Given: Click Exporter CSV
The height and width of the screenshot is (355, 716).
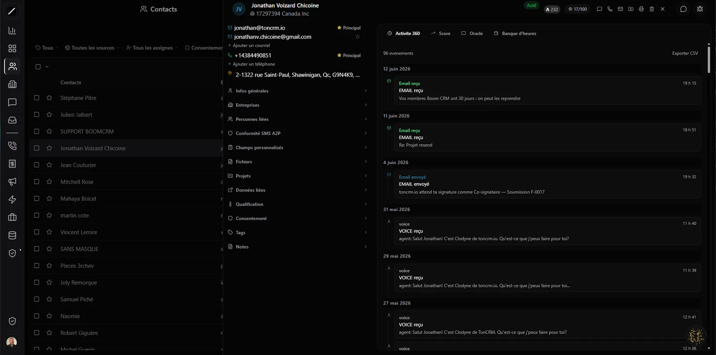Looking at the screenshot, I should point(685,53).
